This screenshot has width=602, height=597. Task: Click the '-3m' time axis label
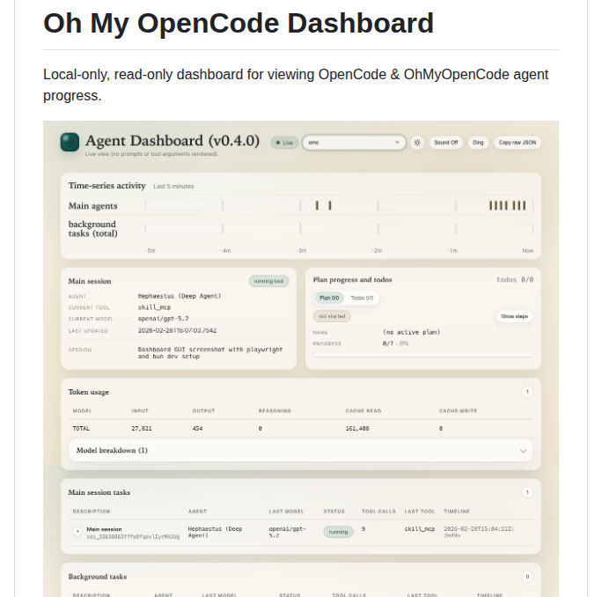click(x=301, y=250)
